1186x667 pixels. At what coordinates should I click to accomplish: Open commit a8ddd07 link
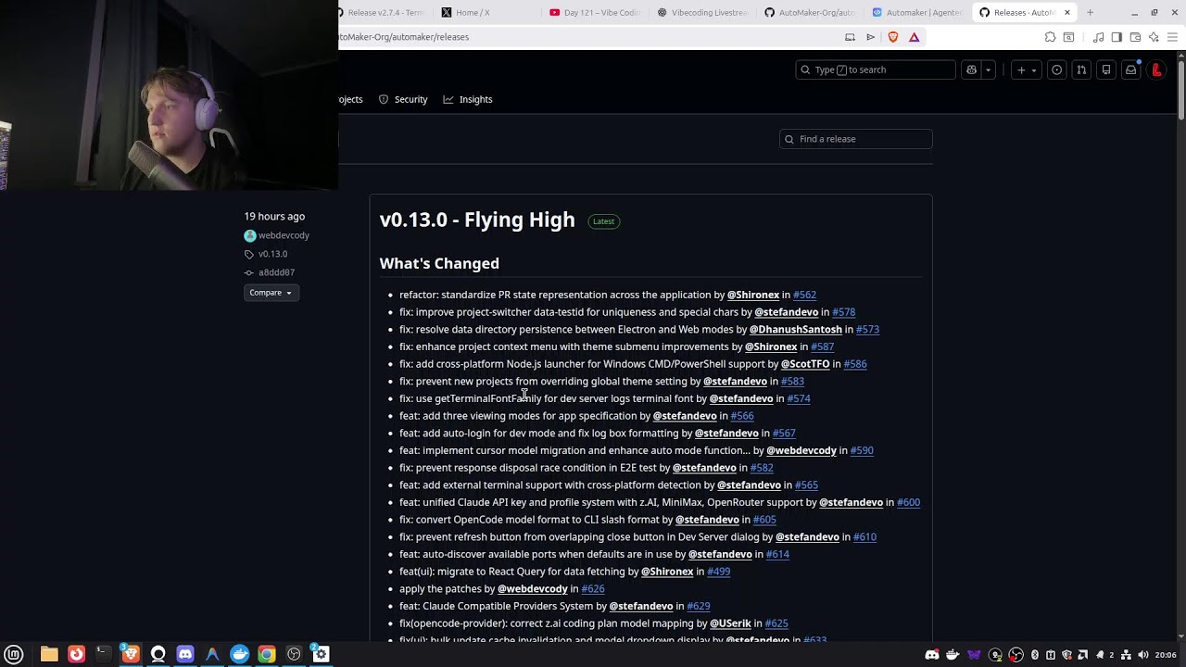[276, 272]
